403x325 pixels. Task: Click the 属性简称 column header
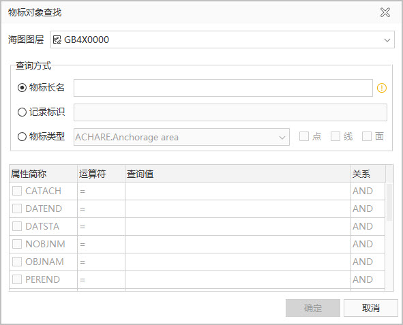click(44, 174)
